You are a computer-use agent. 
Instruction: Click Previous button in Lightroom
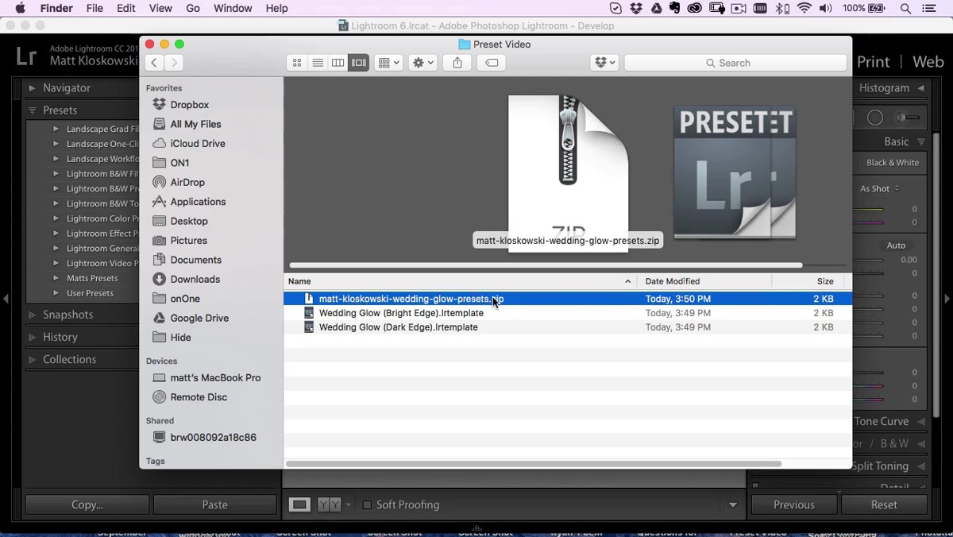click(x=794, y=504)
